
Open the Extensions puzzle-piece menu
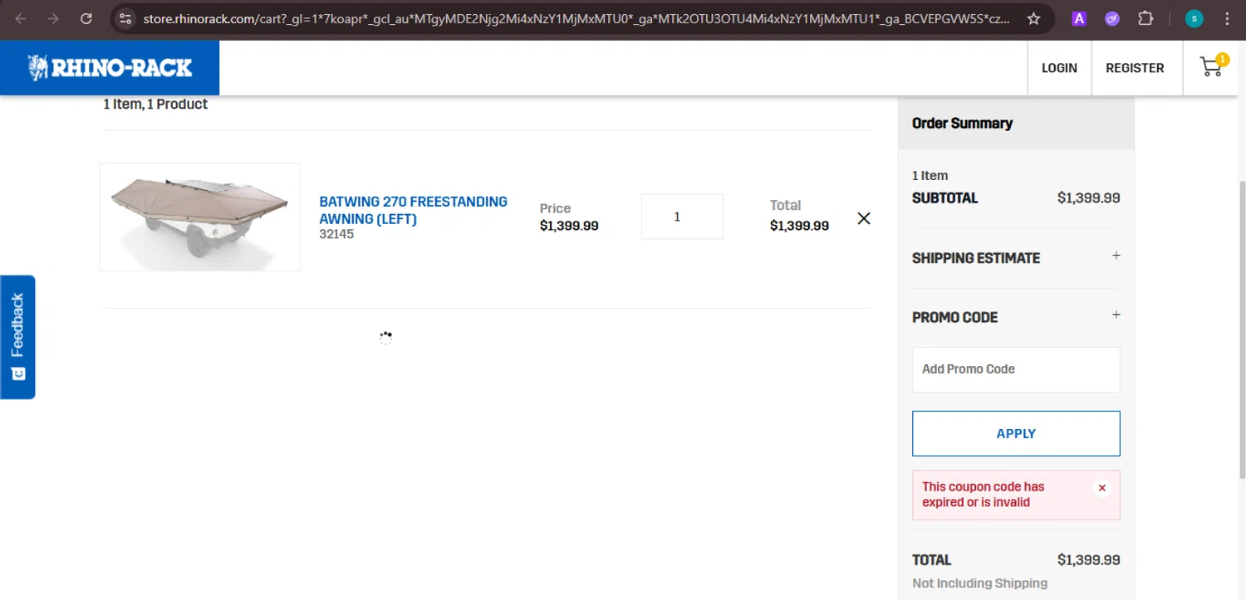(x=1145, y=18)
